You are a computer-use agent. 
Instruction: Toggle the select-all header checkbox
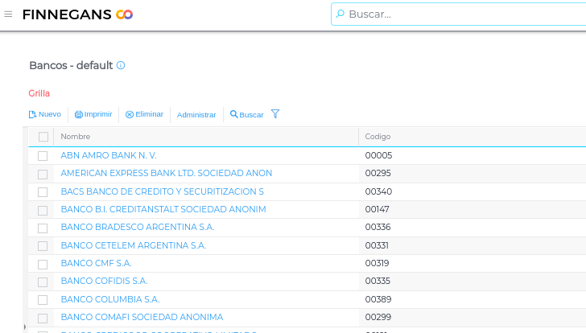pos(43,137)
